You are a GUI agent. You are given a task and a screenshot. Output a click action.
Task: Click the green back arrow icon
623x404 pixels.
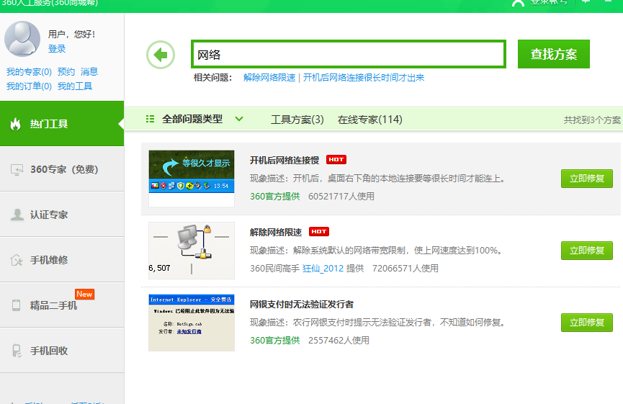coord(161,55)
